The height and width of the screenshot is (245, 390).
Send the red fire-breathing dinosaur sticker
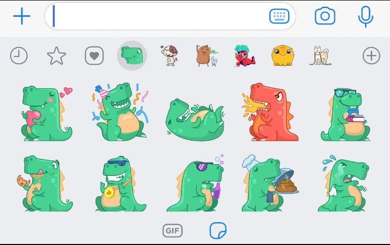[267, 112]
